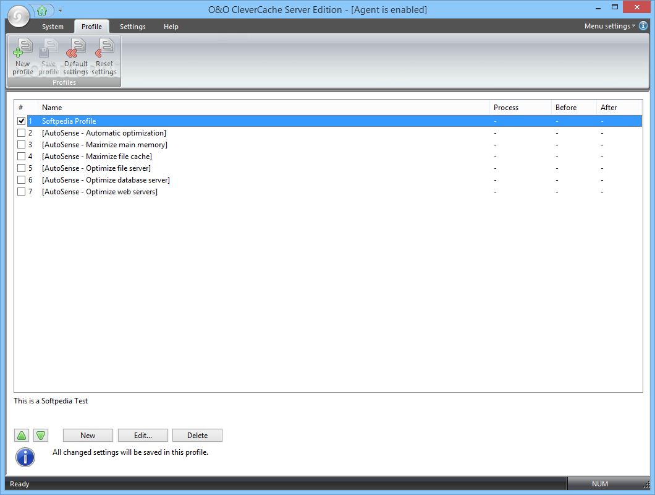Open the Help ribbon tab
655x495 pixels.
click(171, 27)
